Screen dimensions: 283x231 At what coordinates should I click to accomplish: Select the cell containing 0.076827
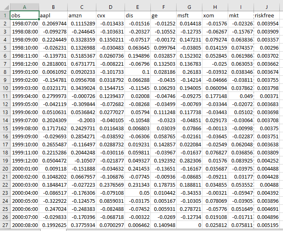coord(215,153)
